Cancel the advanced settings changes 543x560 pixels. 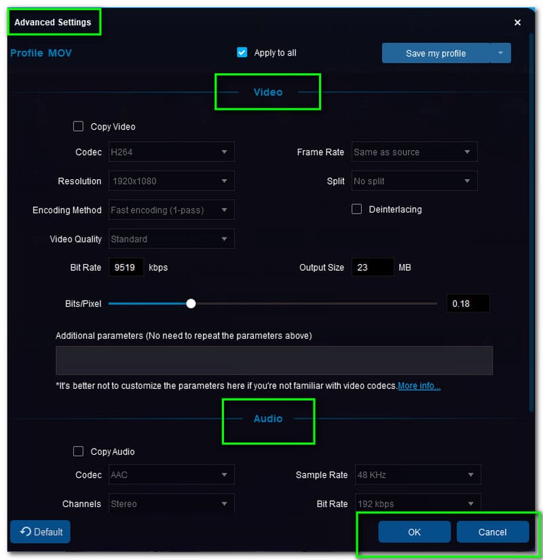[492, 532]
